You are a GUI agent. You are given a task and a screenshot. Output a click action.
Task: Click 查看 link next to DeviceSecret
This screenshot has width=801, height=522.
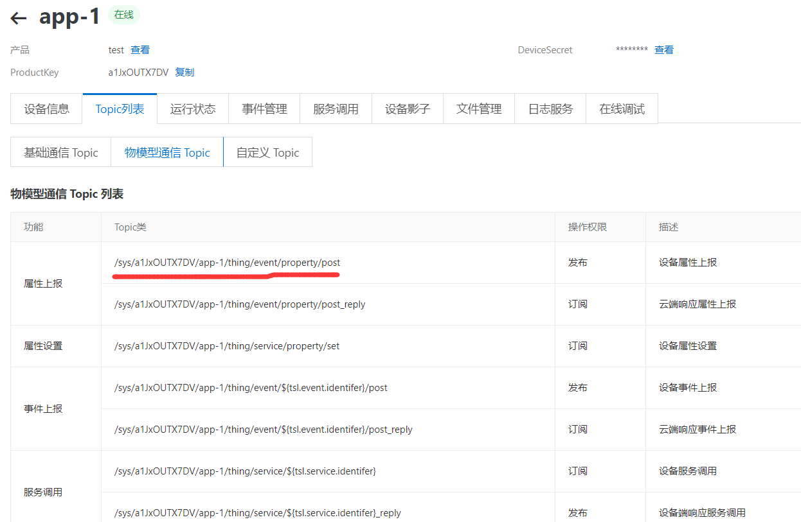(x=664, y=49)
